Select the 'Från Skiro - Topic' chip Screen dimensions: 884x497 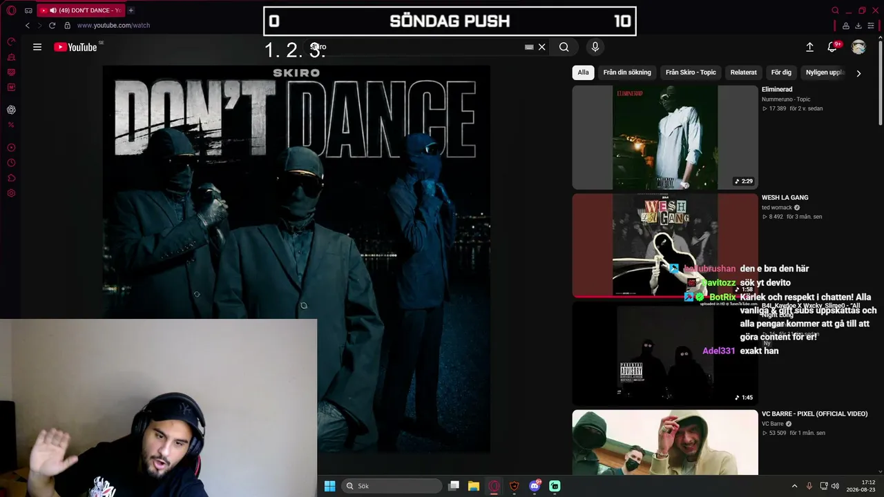691,72
